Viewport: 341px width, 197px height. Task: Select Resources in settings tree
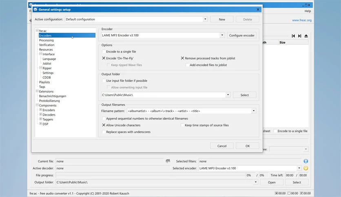pyautogui.click(x=46, y=50)
